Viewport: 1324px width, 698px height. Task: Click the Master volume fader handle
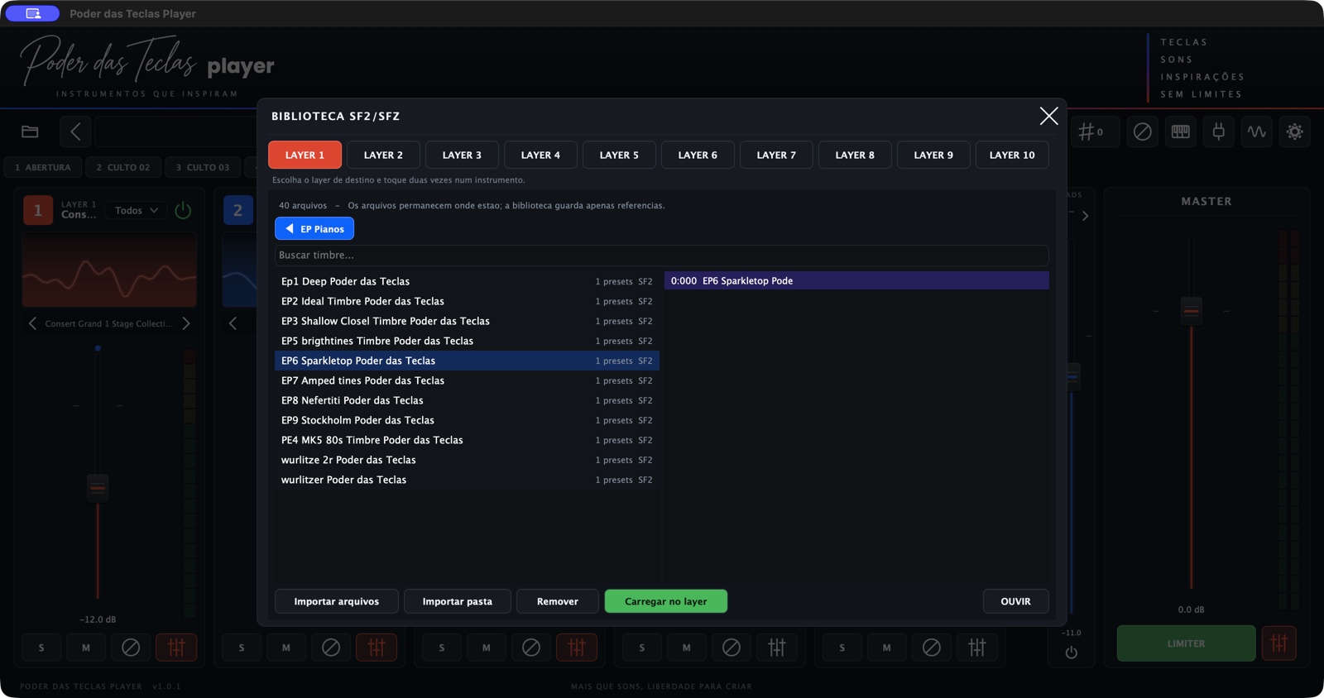(1191, 311)
